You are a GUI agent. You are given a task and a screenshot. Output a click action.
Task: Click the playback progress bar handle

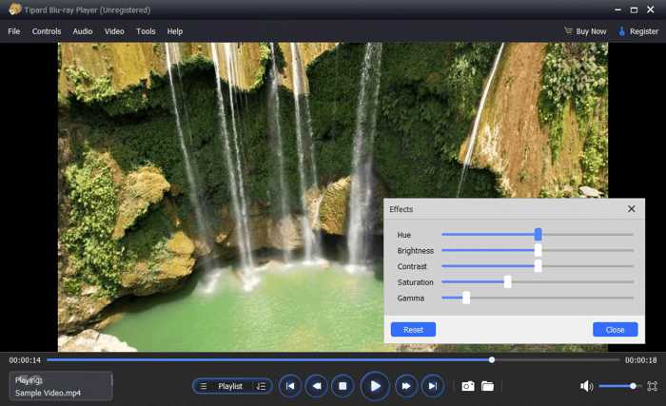492,359
